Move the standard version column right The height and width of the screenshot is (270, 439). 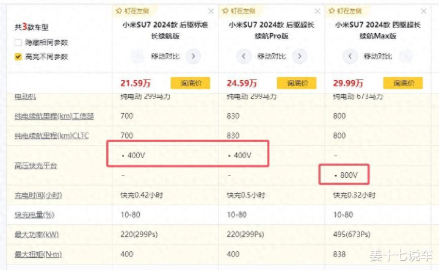(193, 56)
